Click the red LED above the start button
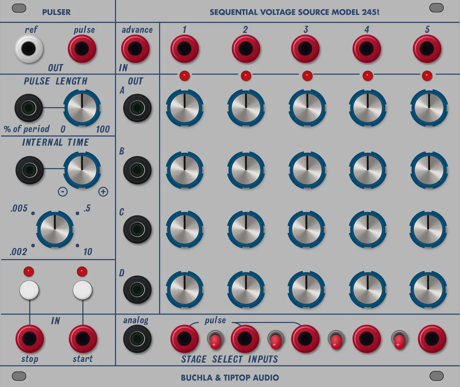 (82, 272)
